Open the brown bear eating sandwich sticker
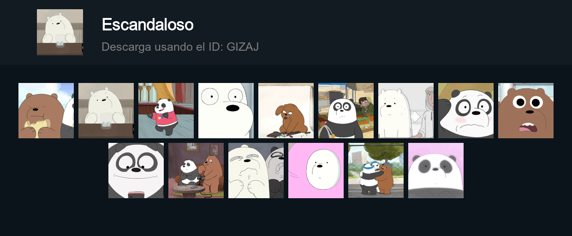572x236 pixels. point(46,111)
